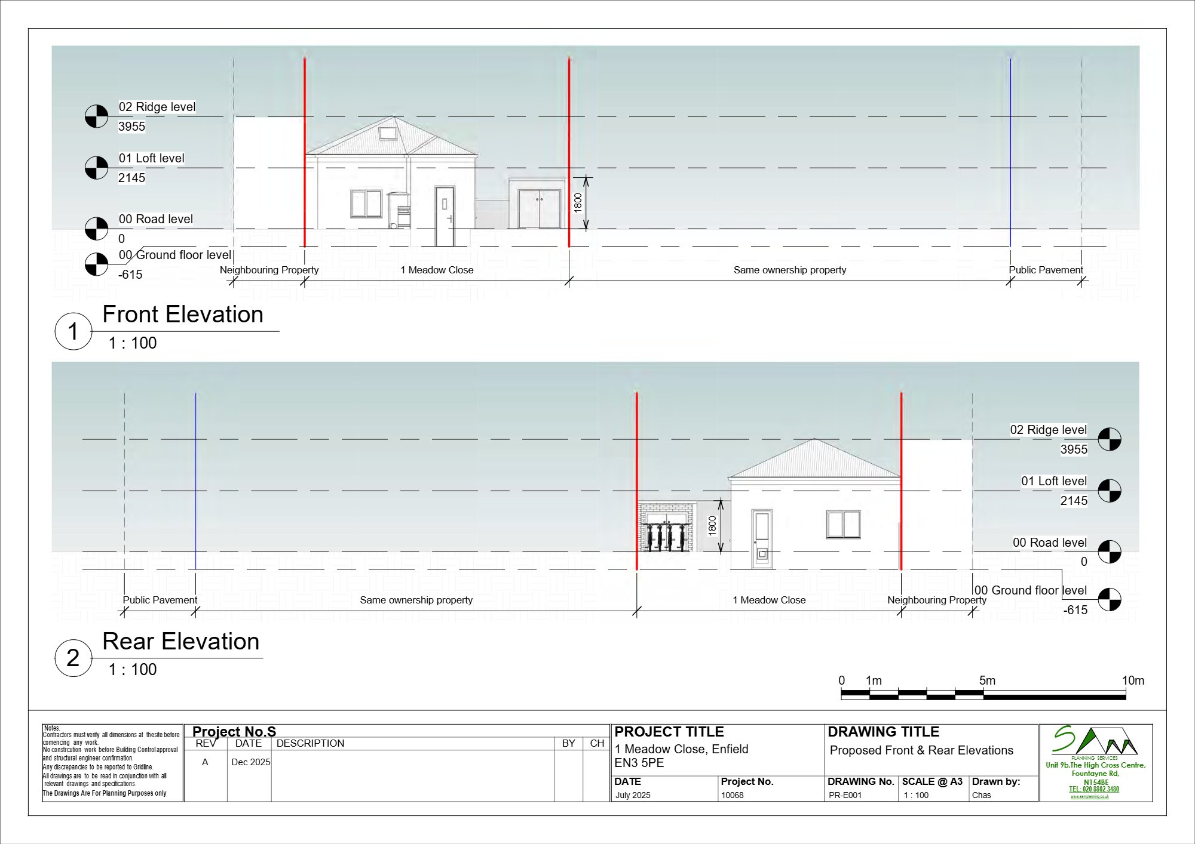Click the roof skylight in Front Elevation
Image resolution: width=1195 pixels, height=844 pixels.
388,133
